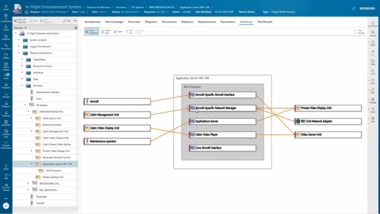Expand the System Analysis tree folder

[x=18, y=39]
